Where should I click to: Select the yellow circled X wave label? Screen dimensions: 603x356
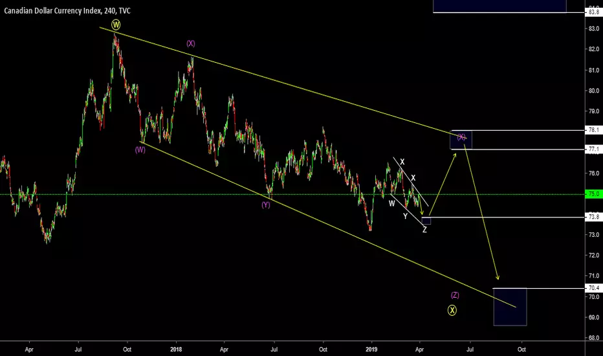pyautogui.click(x=452, y=310)
